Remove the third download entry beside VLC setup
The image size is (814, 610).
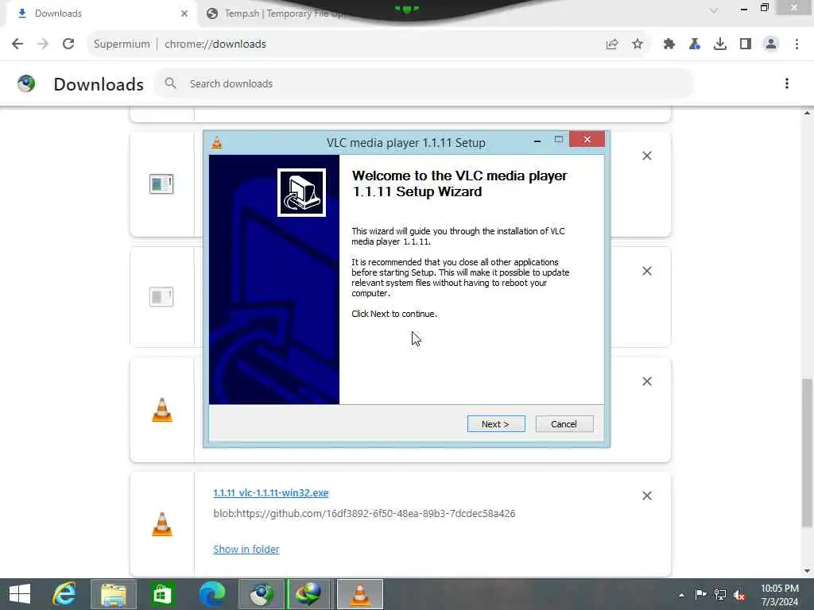pos(647,381)
